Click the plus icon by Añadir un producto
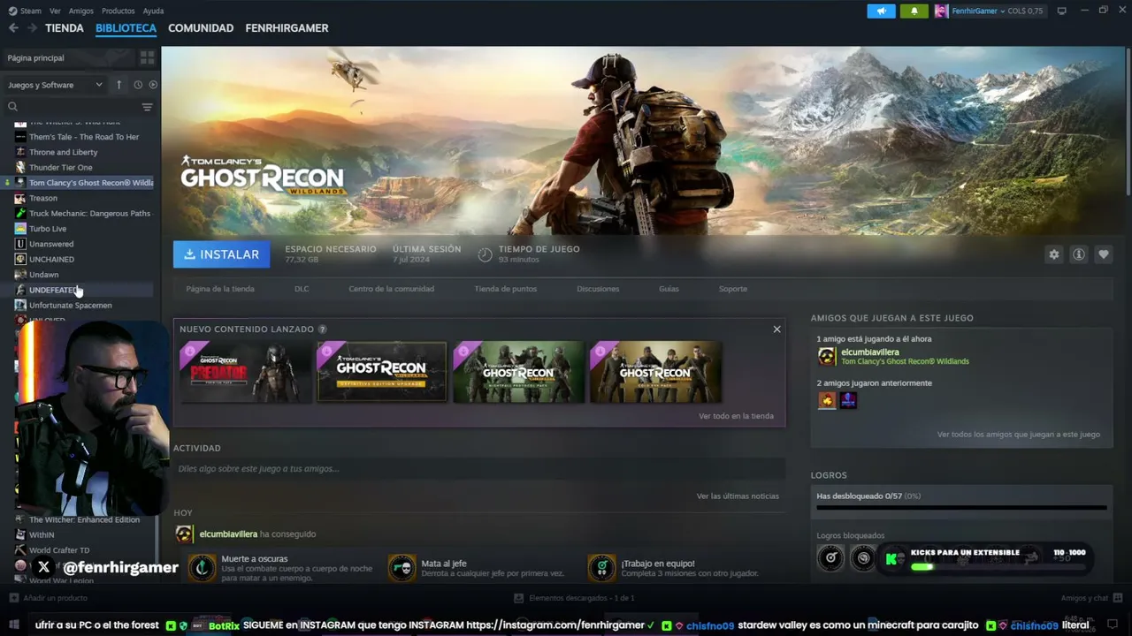Viewport: 1132px width, 636px height. (x=13, y=598)
